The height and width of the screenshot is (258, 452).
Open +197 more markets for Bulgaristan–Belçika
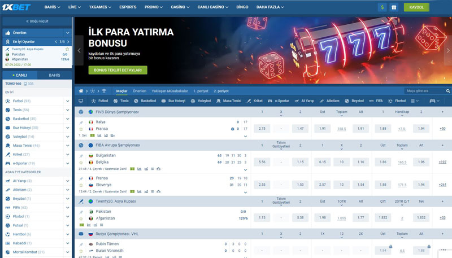[442, 162]
